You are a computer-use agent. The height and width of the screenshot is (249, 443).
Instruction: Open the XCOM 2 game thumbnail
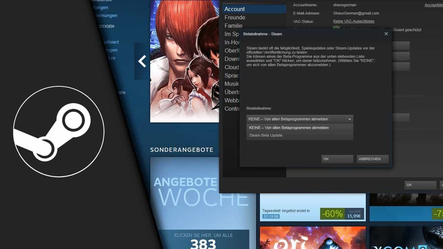pos(406,238)
